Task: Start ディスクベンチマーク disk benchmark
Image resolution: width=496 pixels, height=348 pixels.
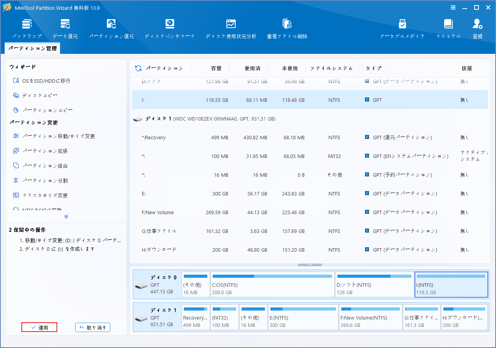Action: point(169,28)
